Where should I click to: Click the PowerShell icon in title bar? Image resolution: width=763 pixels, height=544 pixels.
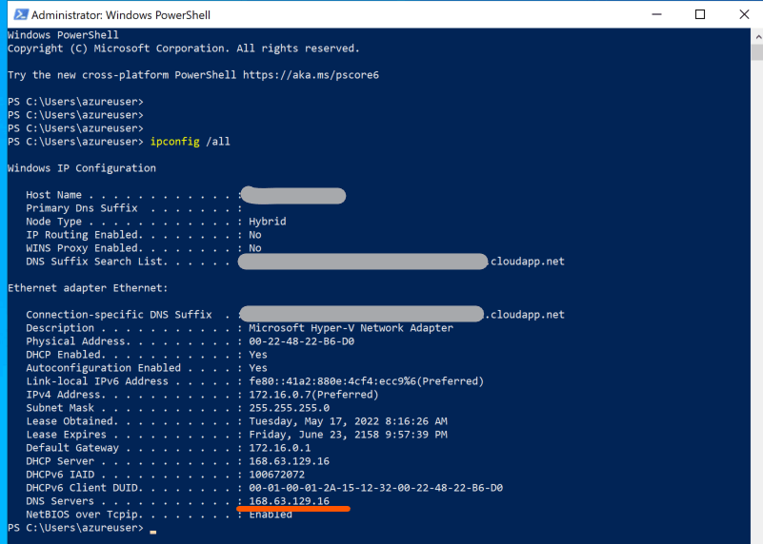coord(20,14)
